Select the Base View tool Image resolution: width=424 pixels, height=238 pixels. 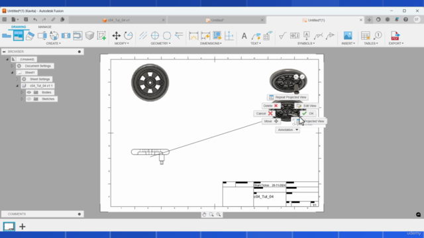[7, 36]
